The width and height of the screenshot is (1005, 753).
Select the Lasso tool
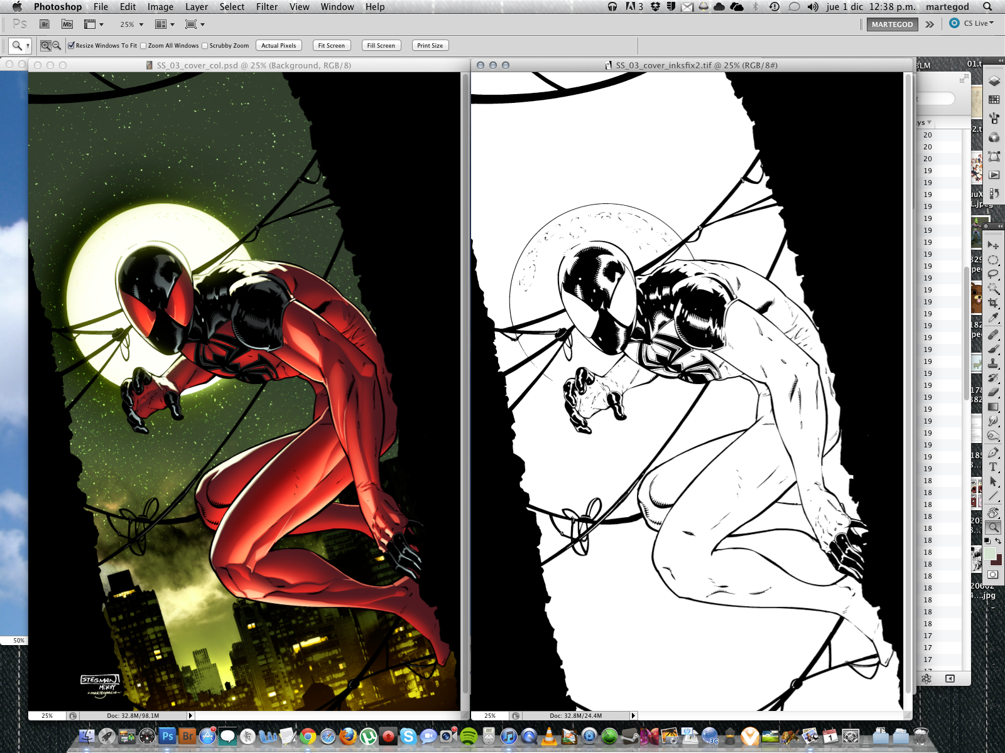(993, 274)
